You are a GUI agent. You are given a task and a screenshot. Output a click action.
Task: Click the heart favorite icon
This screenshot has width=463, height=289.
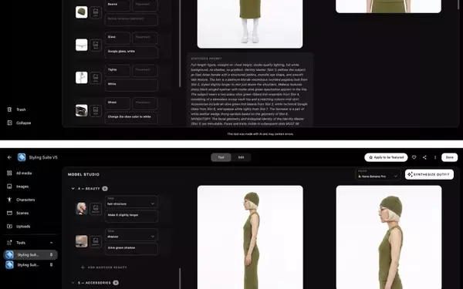tap(414, 157)
